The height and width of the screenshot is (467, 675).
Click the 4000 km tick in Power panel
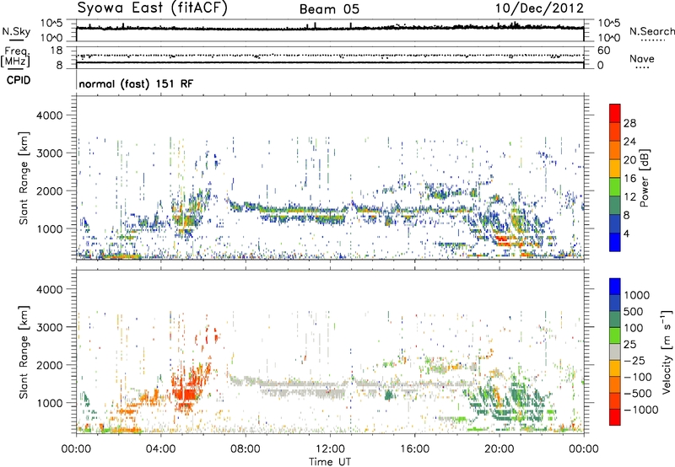[x=49, y=115]
